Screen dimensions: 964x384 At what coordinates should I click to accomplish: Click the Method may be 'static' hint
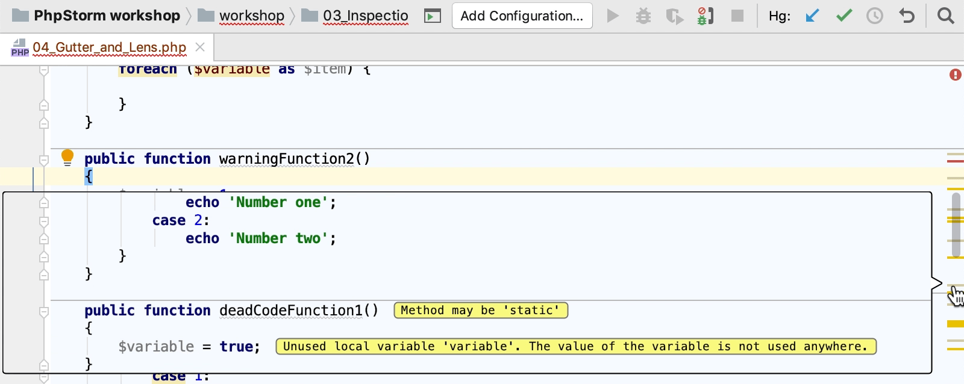pos(481,310)
